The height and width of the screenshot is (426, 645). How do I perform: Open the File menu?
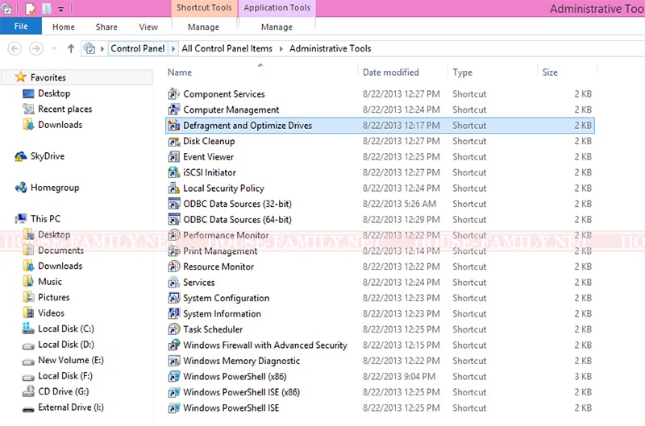[21, 27]
